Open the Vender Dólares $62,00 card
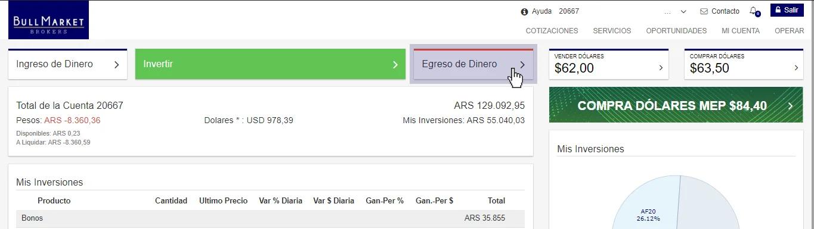This screenshot has height=229, width=814. click(608, 64)
